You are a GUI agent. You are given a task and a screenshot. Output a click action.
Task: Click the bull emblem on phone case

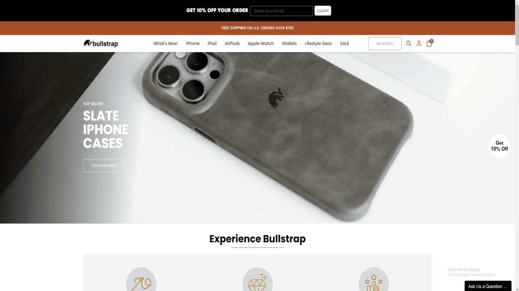coord(276,98)
